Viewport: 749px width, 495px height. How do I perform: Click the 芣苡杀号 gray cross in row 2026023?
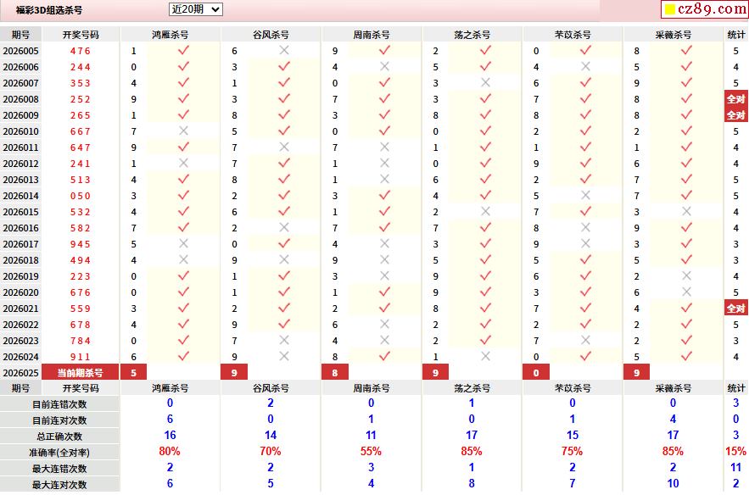pos(585,341)
